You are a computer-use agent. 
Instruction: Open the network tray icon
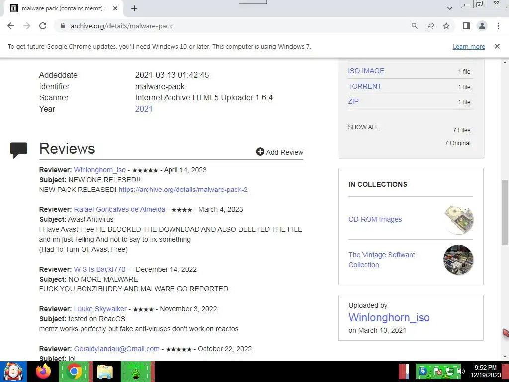(450, 371)
